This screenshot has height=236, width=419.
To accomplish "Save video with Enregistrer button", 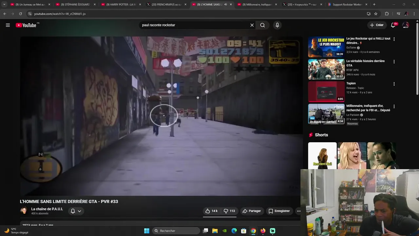I will [x=279, y=211].
